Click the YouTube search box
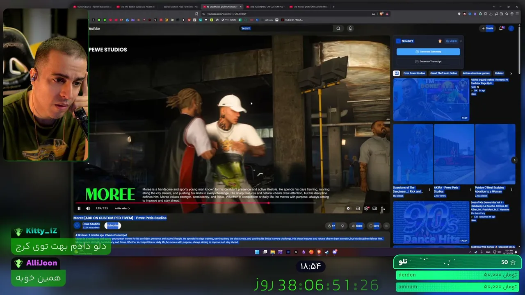The width and height of the screenshot is (525, 295). tap(286, 28)
